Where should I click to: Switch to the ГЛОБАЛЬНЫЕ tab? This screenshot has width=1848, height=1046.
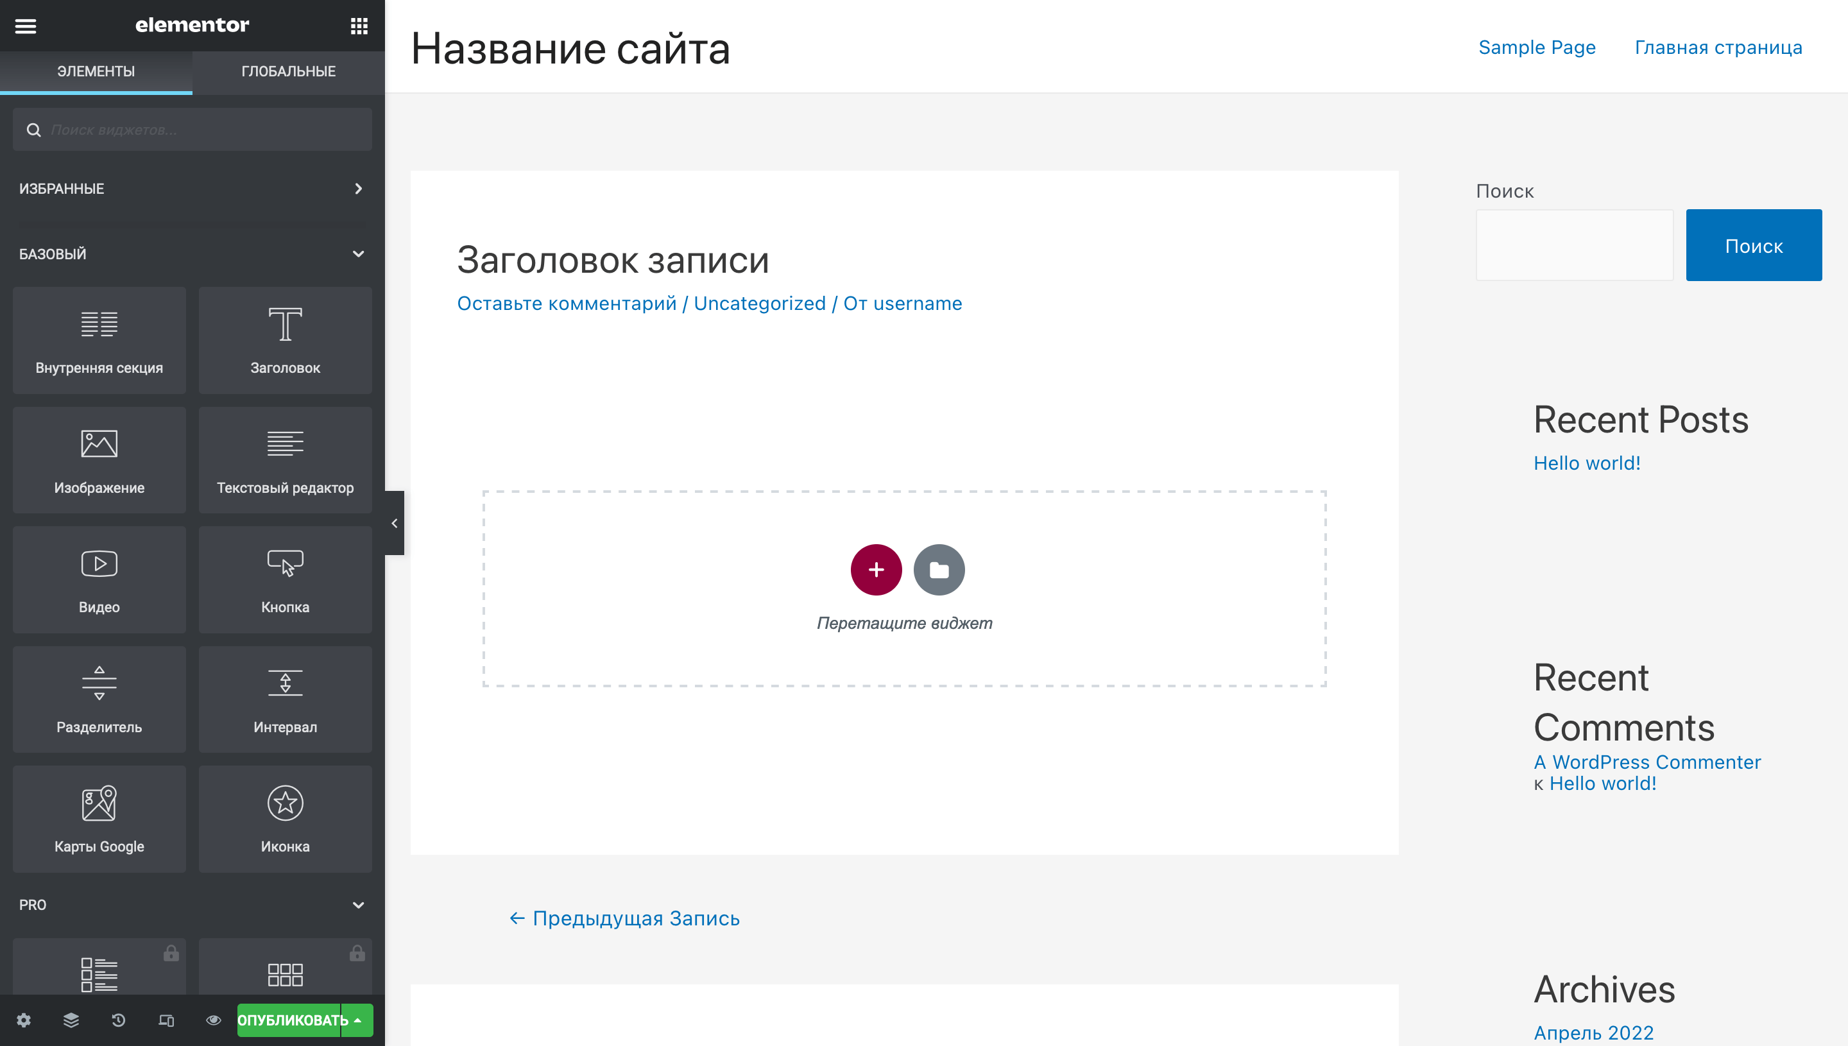(289, 71)
